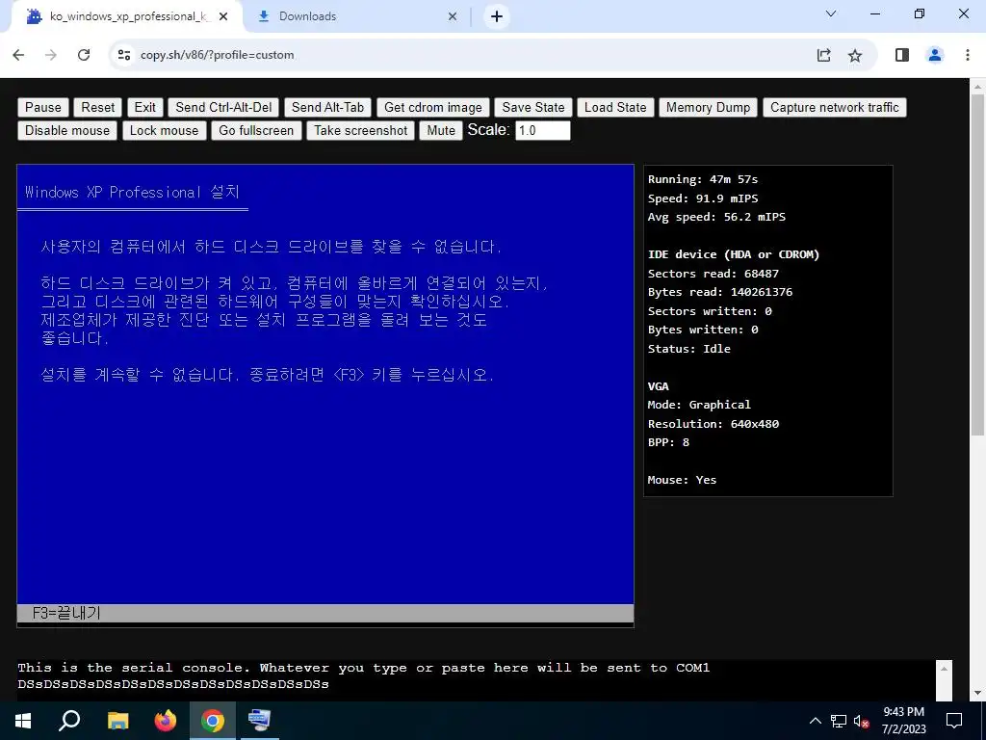Click the page vertical scrollbar thumb
Image resolution: width=986 pixels, height=740 pixels.
(977, 264)
